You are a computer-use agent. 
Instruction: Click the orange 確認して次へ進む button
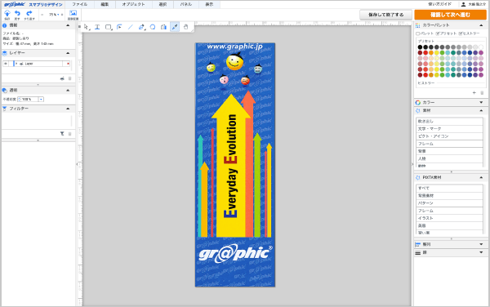click(450, 15)
